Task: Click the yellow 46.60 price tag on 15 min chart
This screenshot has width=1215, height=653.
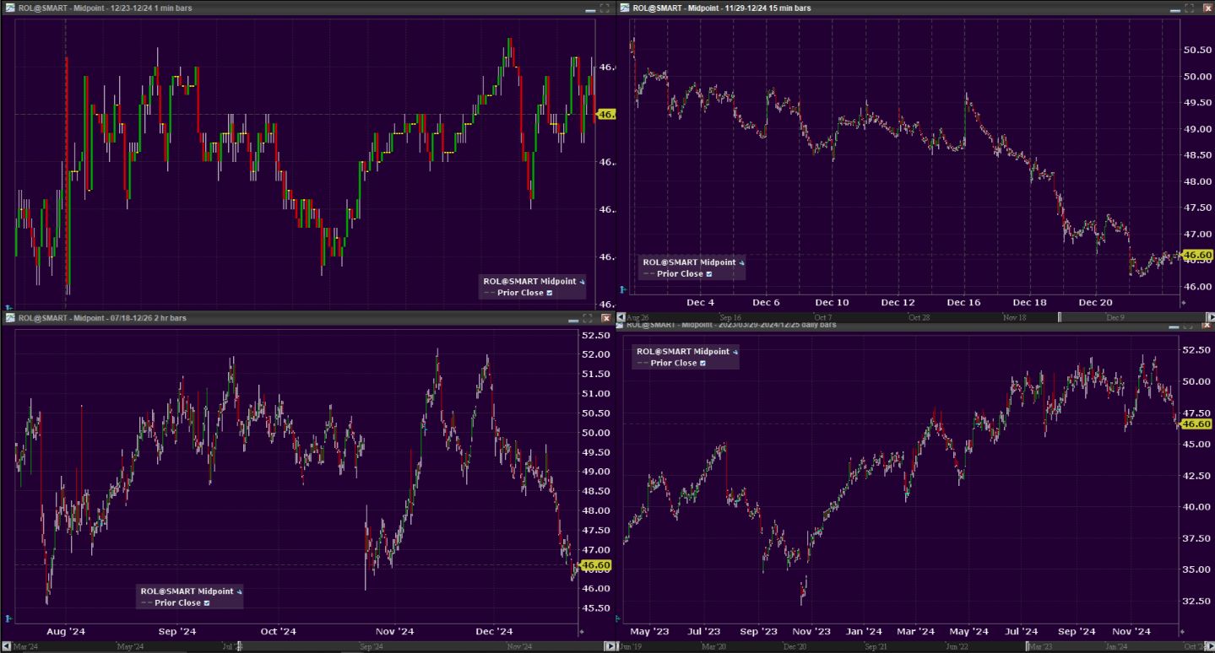Action: (1197, 255)
